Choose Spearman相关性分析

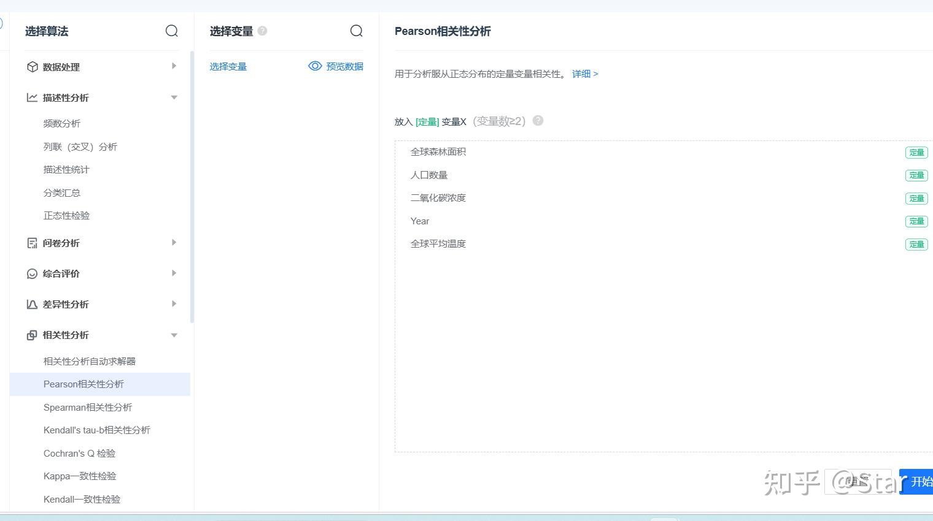pyautogui.click(x=88, y=408)
